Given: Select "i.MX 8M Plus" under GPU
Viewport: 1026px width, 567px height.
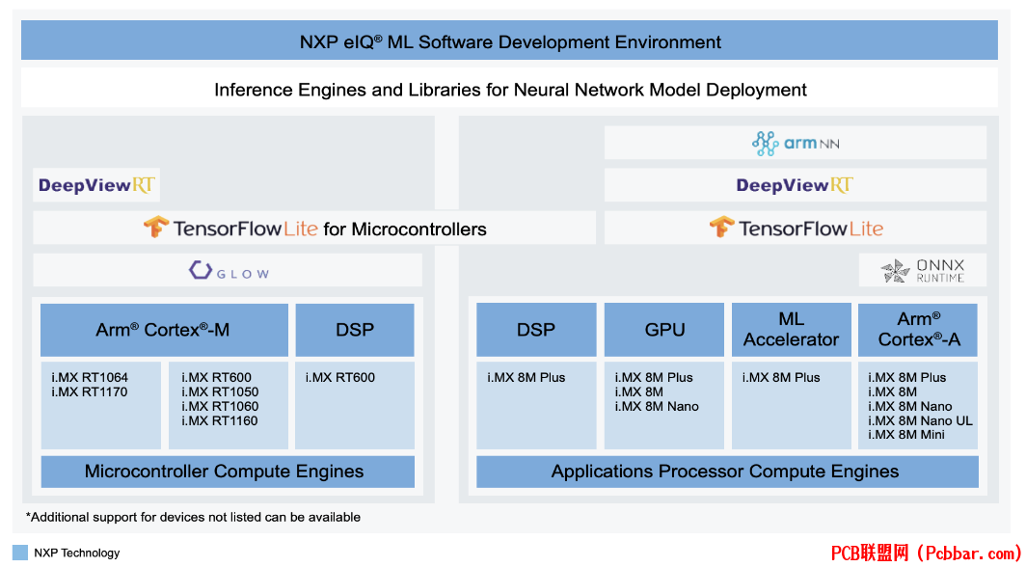Looking at the screenshot, I should 654,377.
